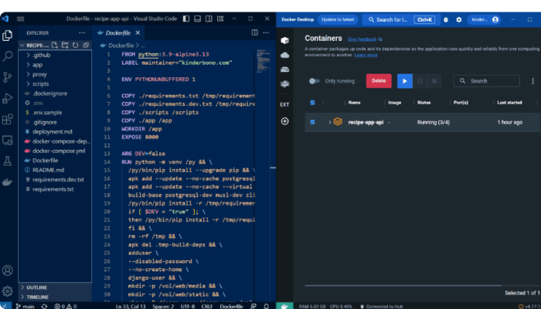
Task: Refresh the Explorer file tree
Action: (x=75, y=45)
